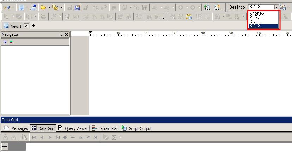Choose <none> in the Desktop dropdown list
The width and height of the screenshot is (292, 152).
[257, 13]
